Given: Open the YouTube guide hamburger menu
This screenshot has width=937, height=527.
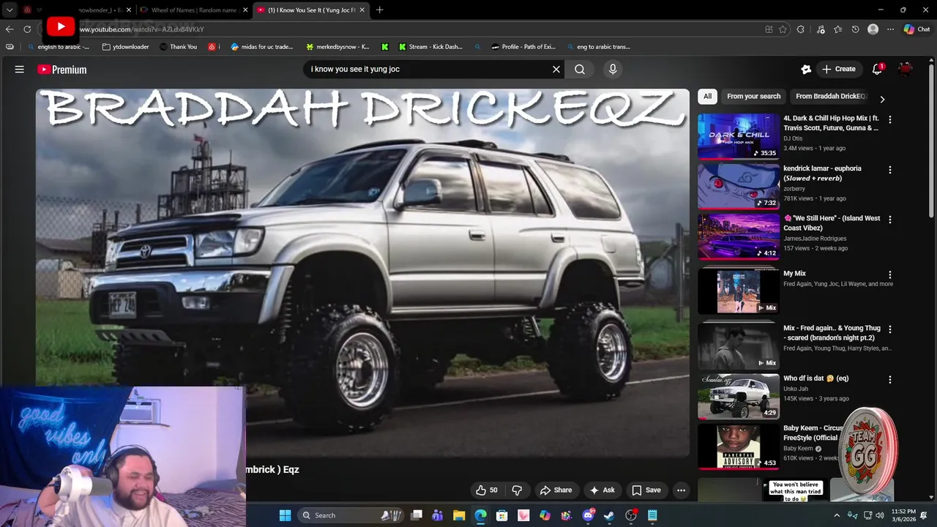Looking at the screenshot, I should (20, 70).
